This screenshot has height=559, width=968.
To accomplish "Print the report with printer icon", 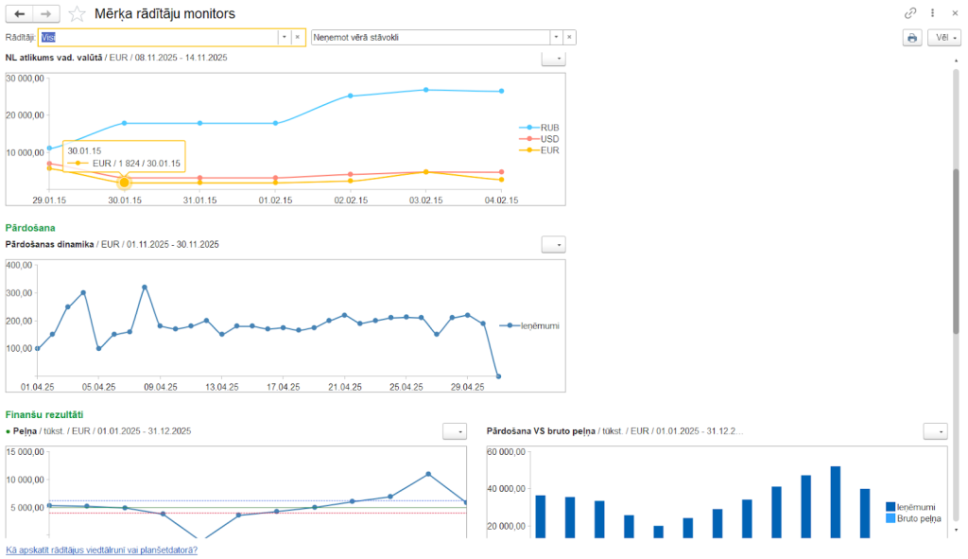I will click(911, 38).
